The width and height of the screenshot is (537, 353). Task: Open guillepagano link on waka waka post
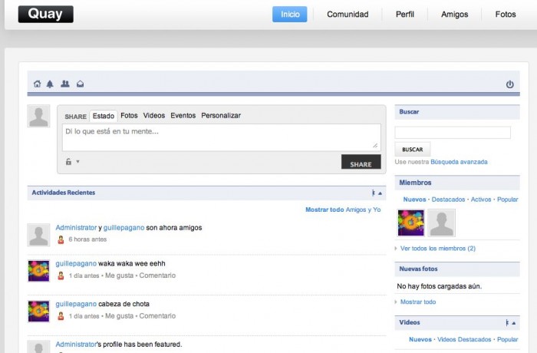[76, 264]
